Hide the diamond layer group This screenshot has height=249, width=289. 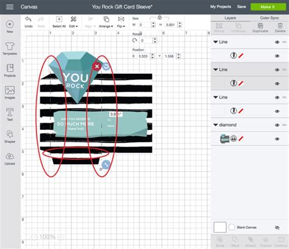click(x=277, y=125)
